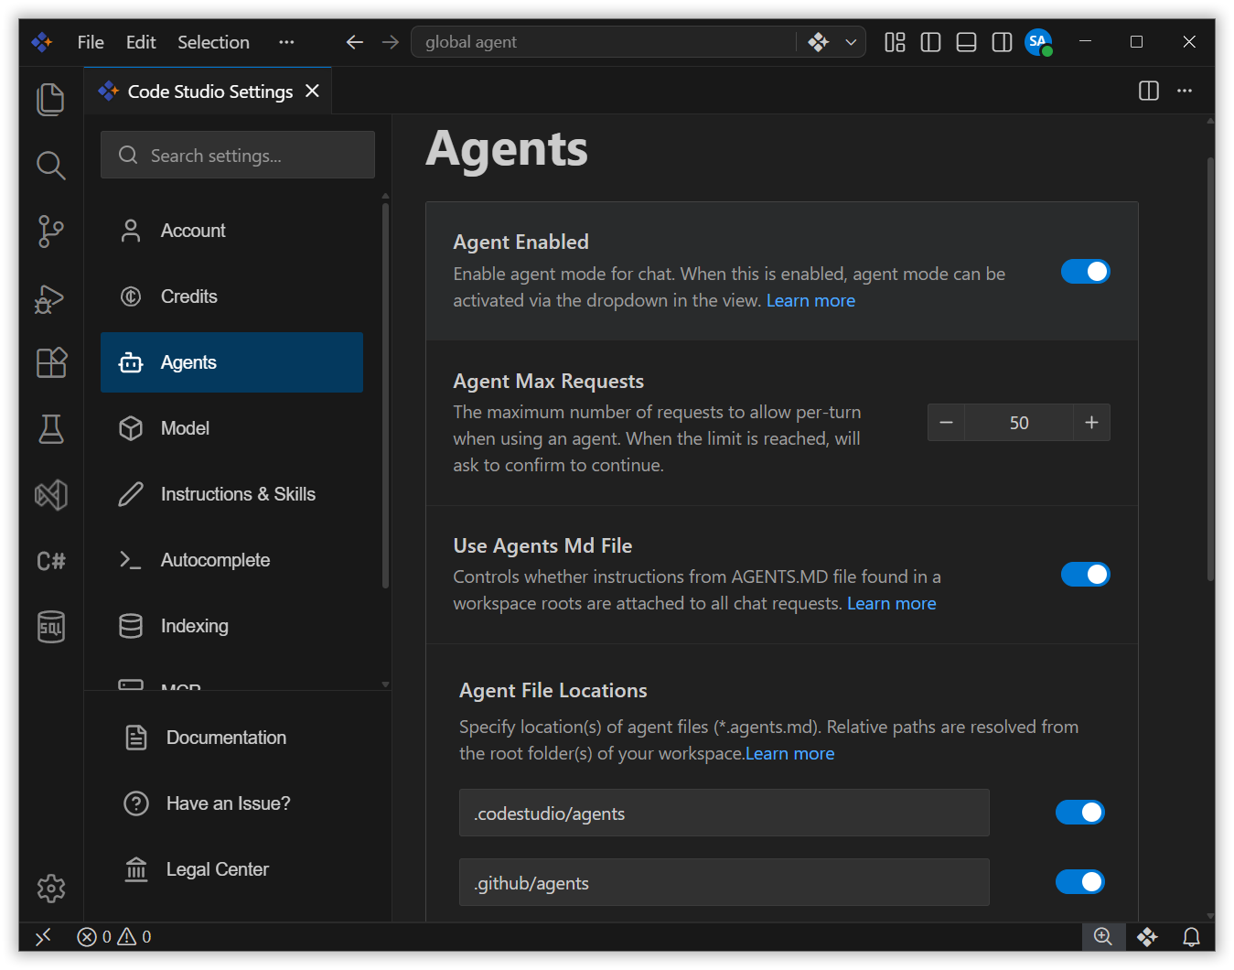Open the Extensions view
The width and height of the screenshot is (1234, 970).
tap(50, 363)
